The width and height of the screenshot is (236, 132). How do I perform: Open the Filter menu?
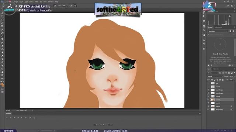pos(37,2)
